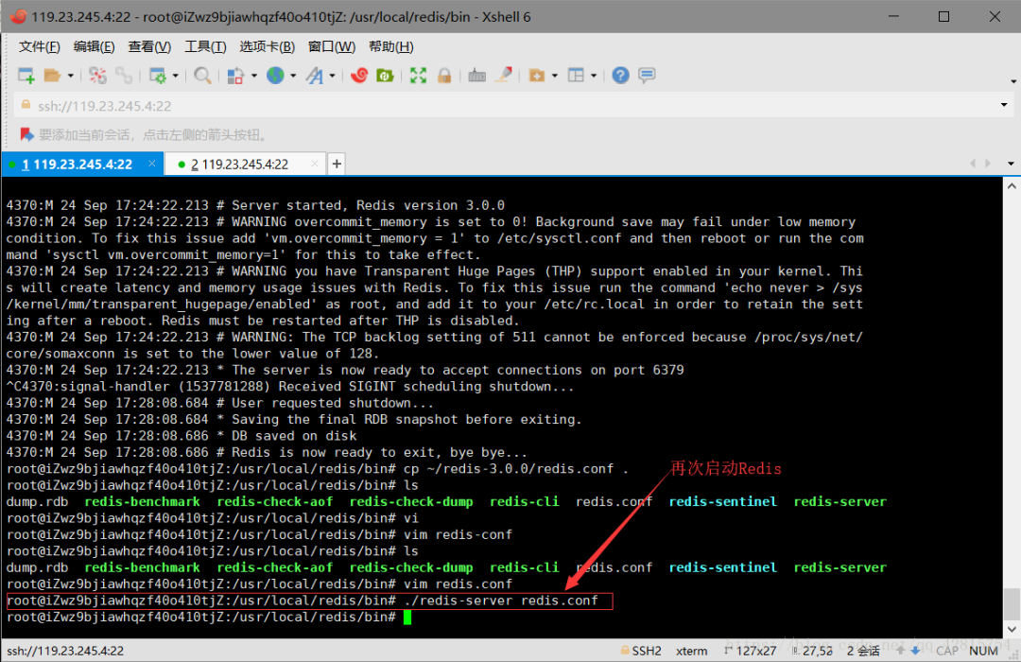The image size is (1021, 662).
Task: Add a new tab with plus button
Action: point(337,165)
